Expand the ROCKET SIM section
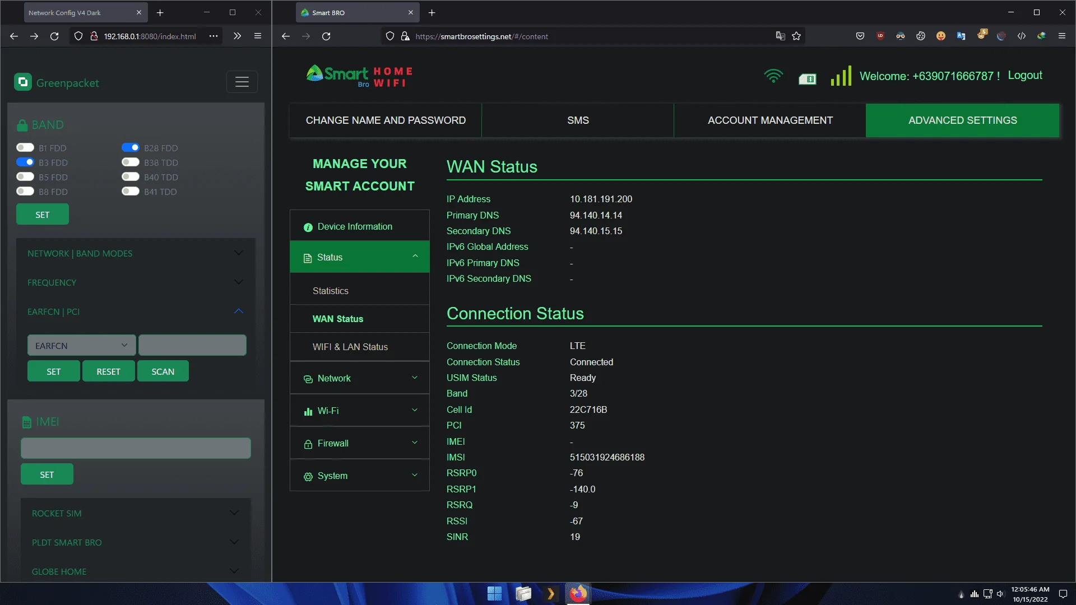 tap(136, 513)
